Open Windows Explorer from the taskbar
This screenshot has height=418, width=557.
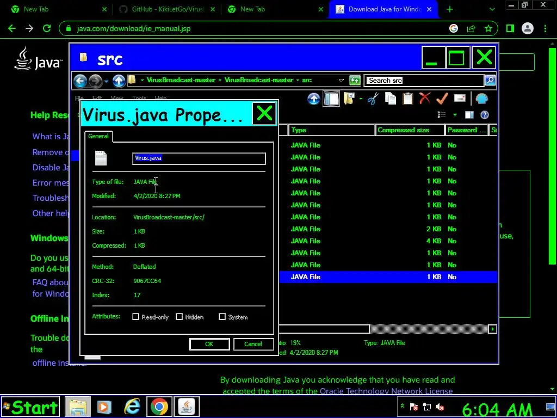[78, 407]
